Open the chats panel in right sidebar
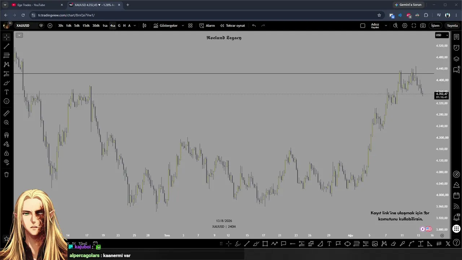This screenshot has height=260, width=462. (457, 70)
